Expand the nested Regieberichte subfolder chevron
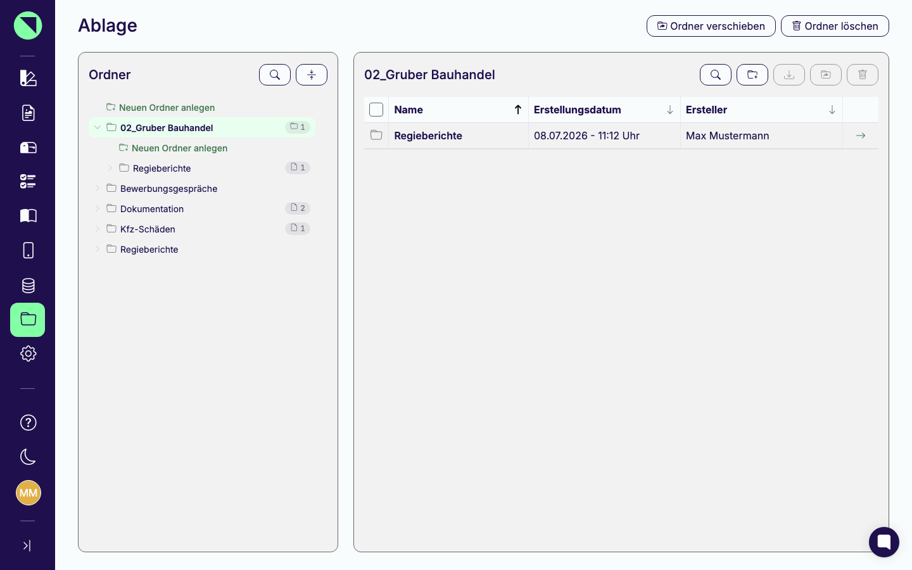 point(110,168)
